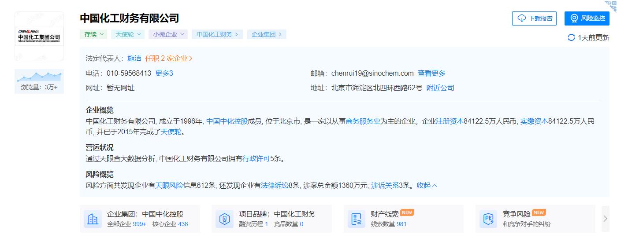Click the 财产线索 card title
The width and height of the screenshot is (617, 238).
[x=385, y=214]
